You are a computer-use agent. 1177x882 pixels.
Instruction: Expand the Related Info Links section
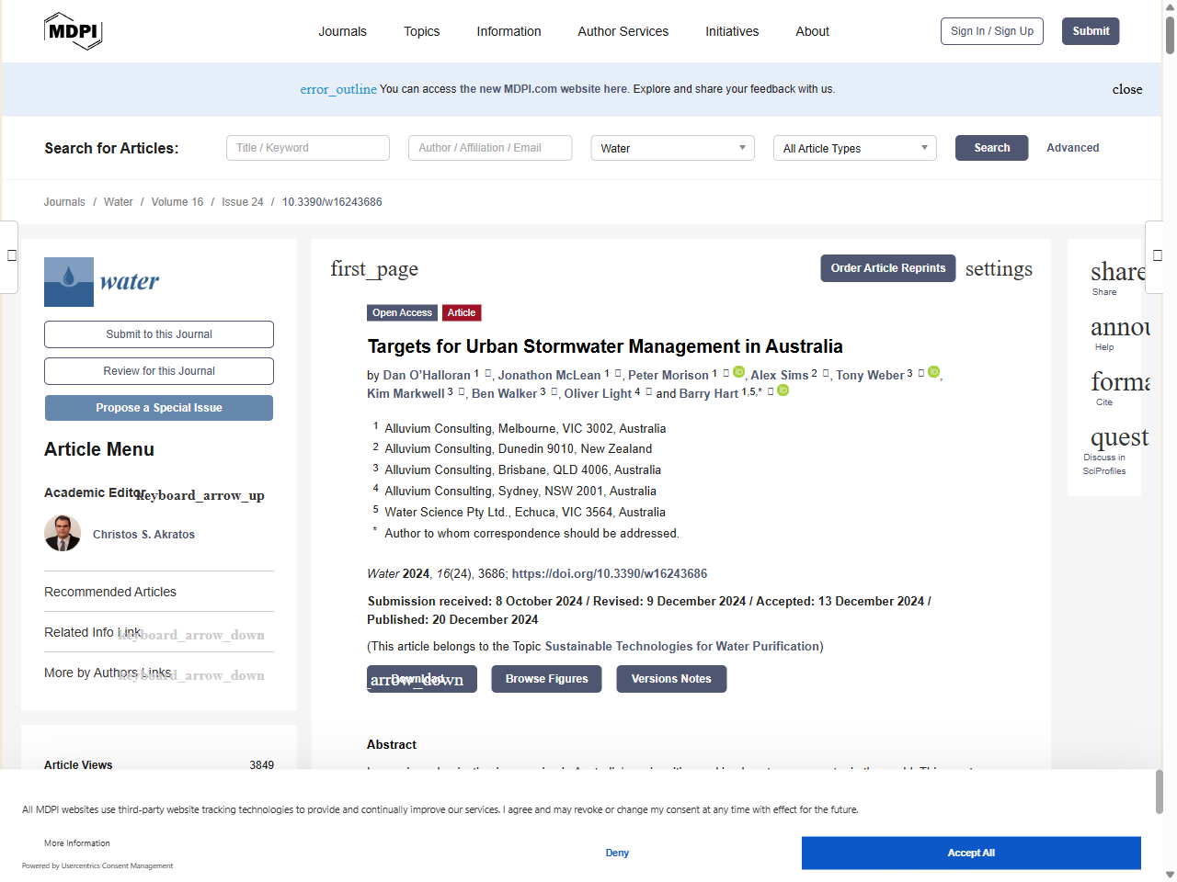point(191,635)
